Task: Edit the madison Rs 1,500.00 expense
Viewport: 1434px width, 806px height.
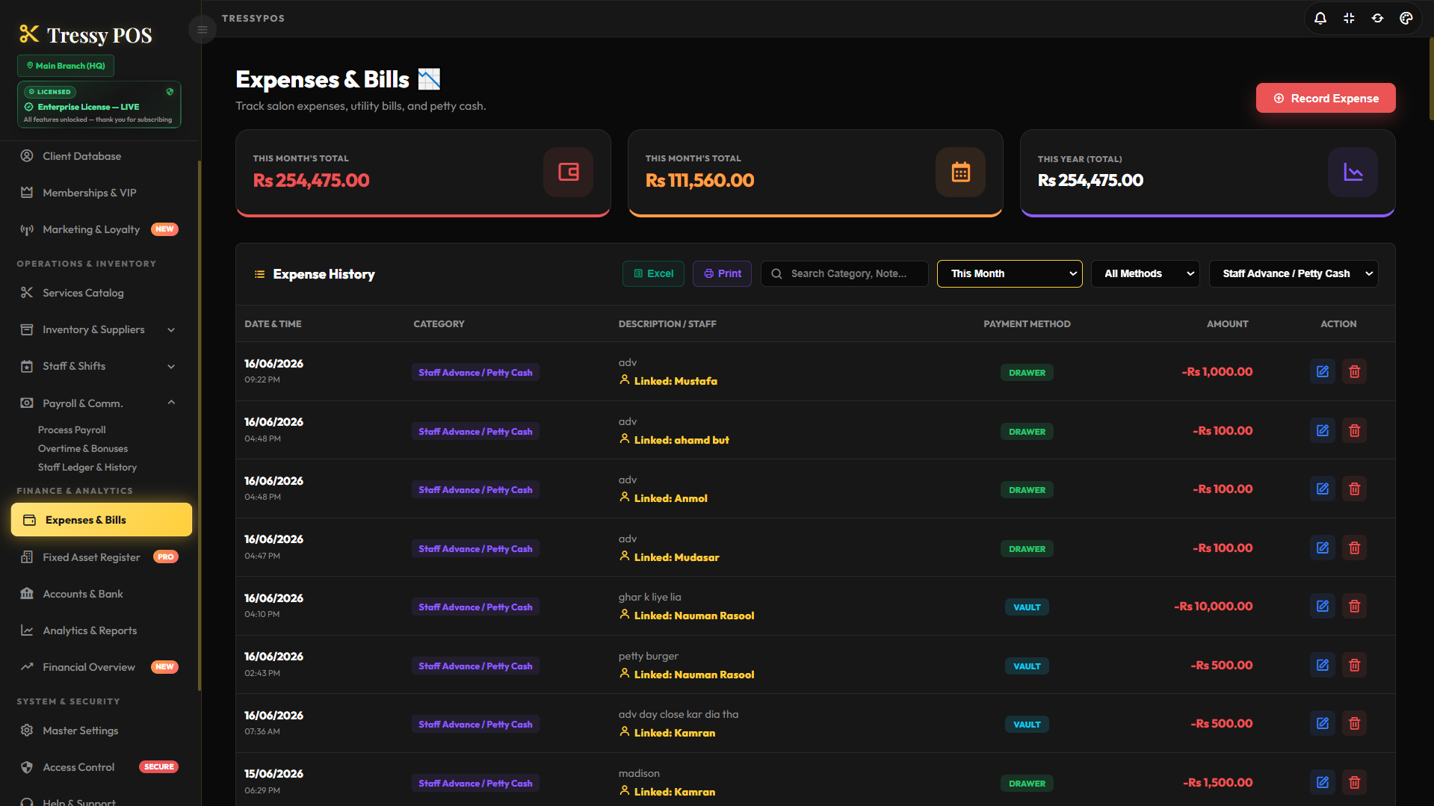Action: coord(1322,782)
